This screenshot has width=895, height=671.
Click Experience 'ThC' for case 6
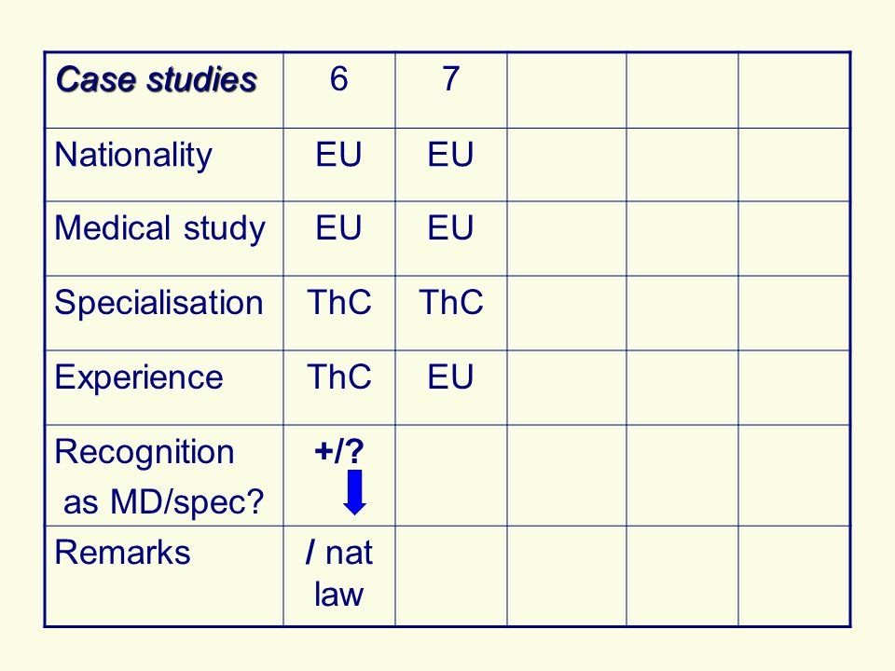click(x=339, y=377)
